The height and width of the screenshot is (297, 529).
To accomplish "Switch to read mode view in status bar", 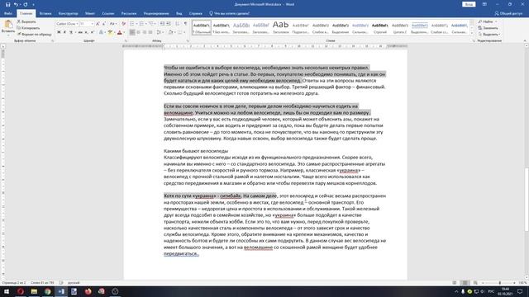I will 455,283.
